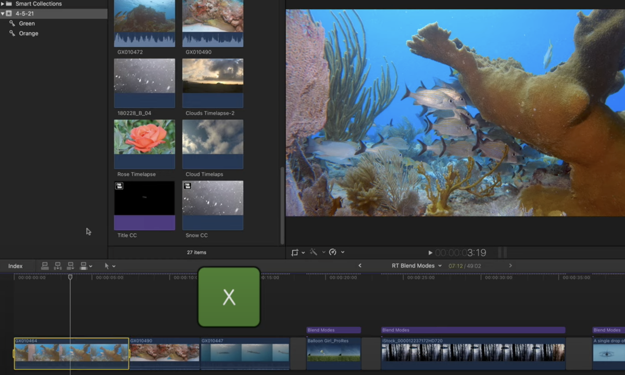Select the Clouds Timelapse-2 thumbnail
The image size is (625, 375).
(x=213, y=83)
